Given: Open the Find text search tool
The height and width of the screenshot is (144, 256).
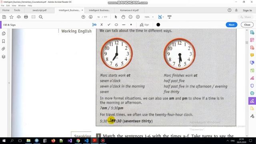Looking at the screenshot, I should [x=41, y=17].
